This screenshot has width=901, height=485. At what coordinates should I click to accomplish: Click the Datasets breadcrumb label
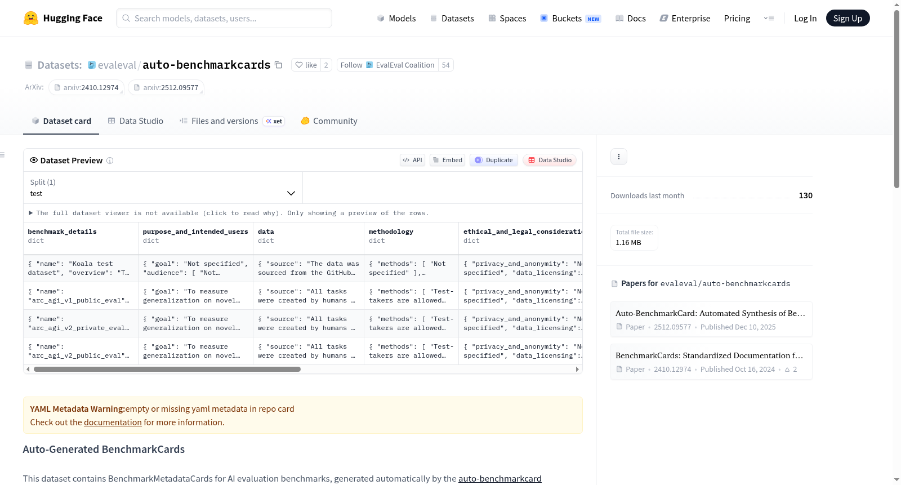point(60,65)
